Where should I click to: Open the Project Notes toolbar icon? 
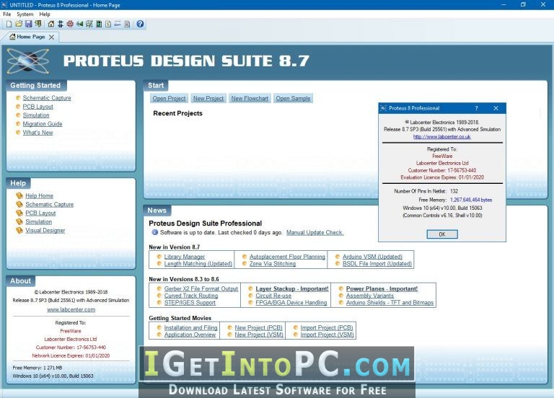coord(127,24)
